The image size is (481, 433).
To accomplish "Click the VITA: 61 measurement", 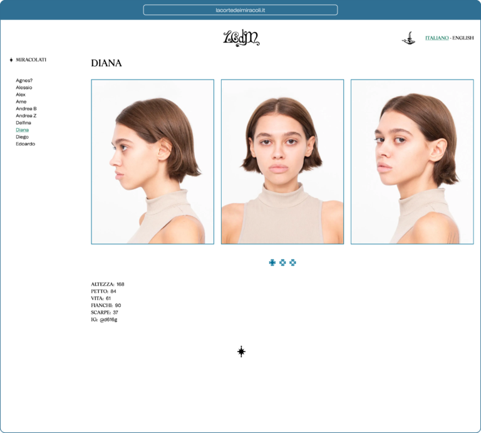I will click(101, 298).
